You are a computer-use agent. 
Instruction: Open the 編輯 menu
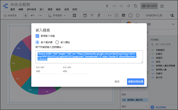(21, 10)
